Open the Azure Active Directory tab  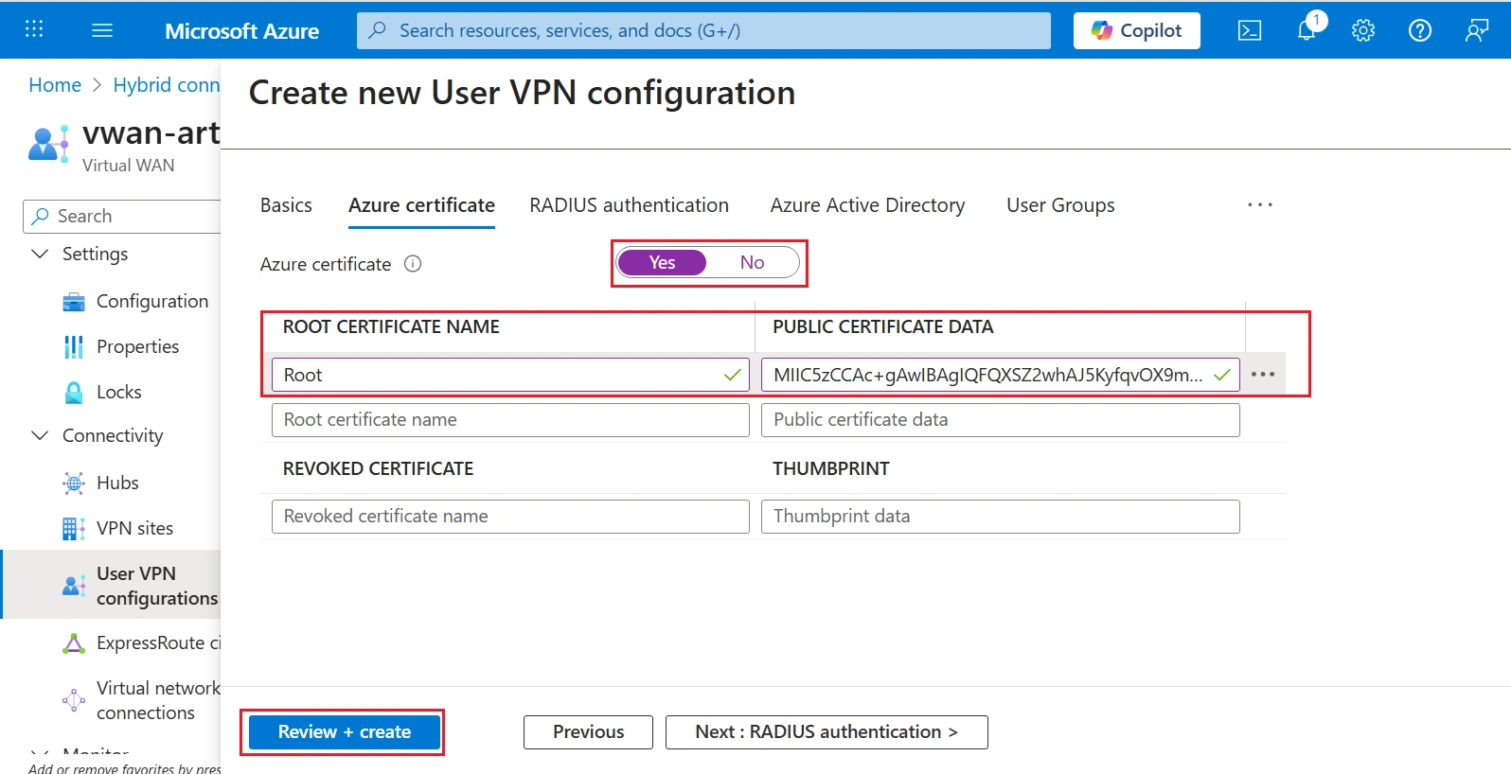[868, 205]
